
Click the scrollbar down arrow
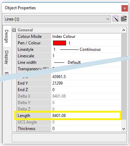point(124,129)
